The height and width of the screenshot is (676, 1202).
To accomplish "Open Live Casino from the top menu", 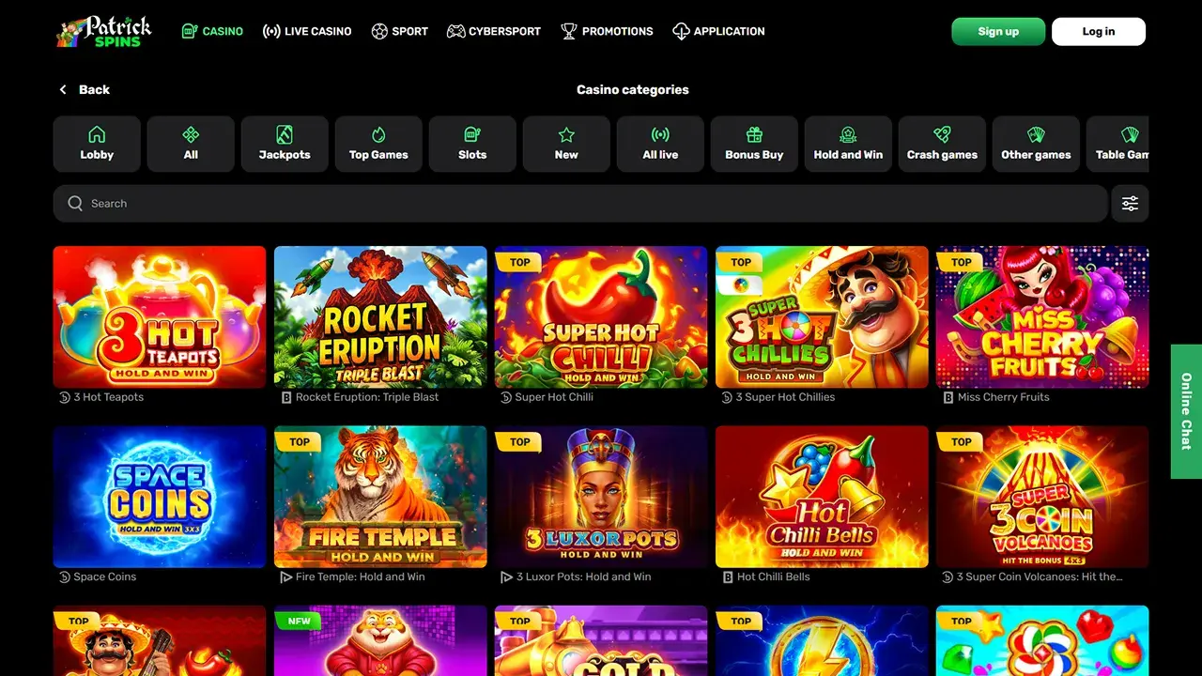I will 307,31.
